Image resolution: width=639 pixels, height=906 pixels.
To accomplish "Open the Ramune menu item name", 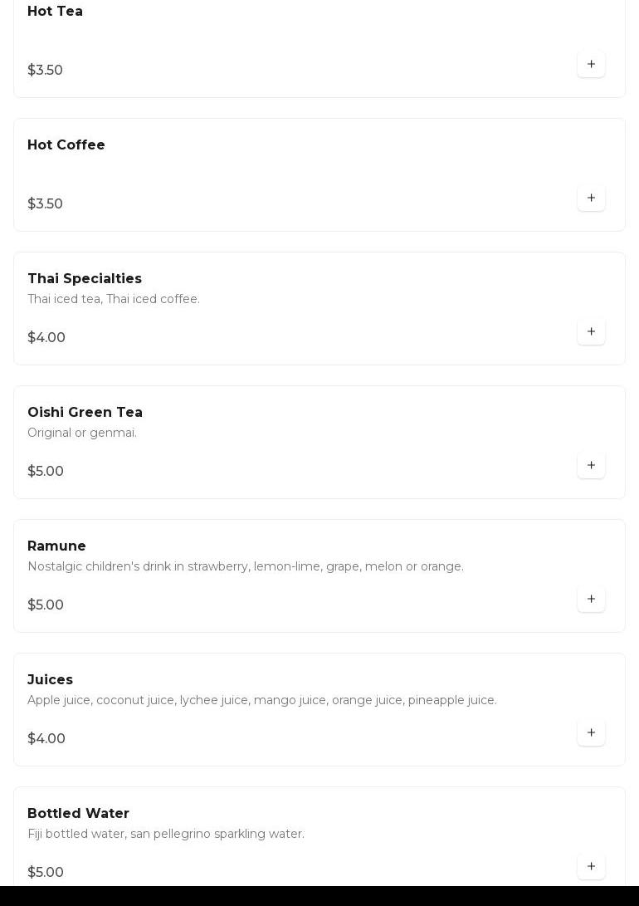I will (x=56, y=546).
